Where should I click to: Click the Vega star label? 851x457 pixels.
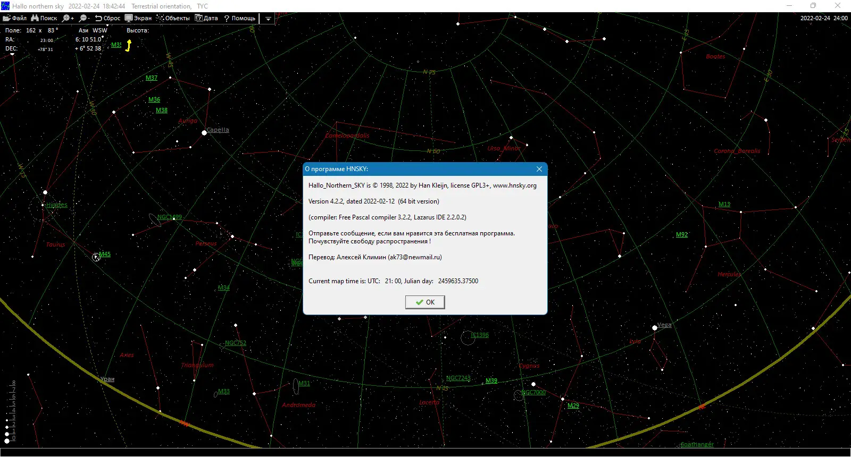point(664,325)
